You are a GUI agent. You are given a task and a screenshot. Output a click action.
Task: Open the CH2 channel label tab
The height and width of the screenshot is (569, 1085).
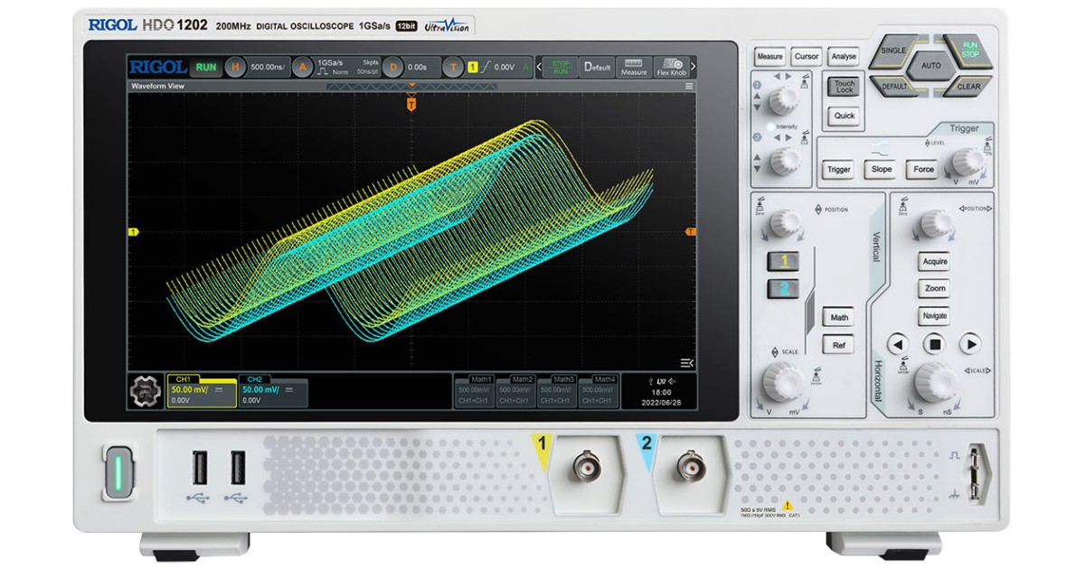point(255,379)
